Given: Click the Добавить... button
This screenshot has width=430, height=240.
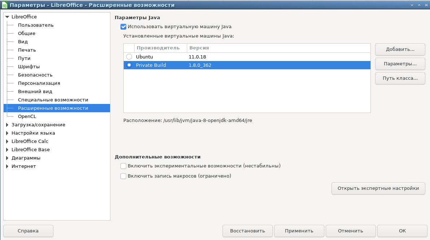Looking at the screenshot, I should (400, 49).
